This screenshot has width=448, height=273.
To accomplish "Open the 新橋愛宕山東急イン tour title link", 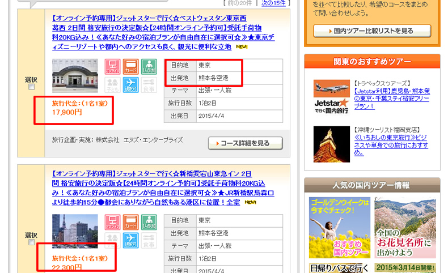I will click(x=163, y=188).
